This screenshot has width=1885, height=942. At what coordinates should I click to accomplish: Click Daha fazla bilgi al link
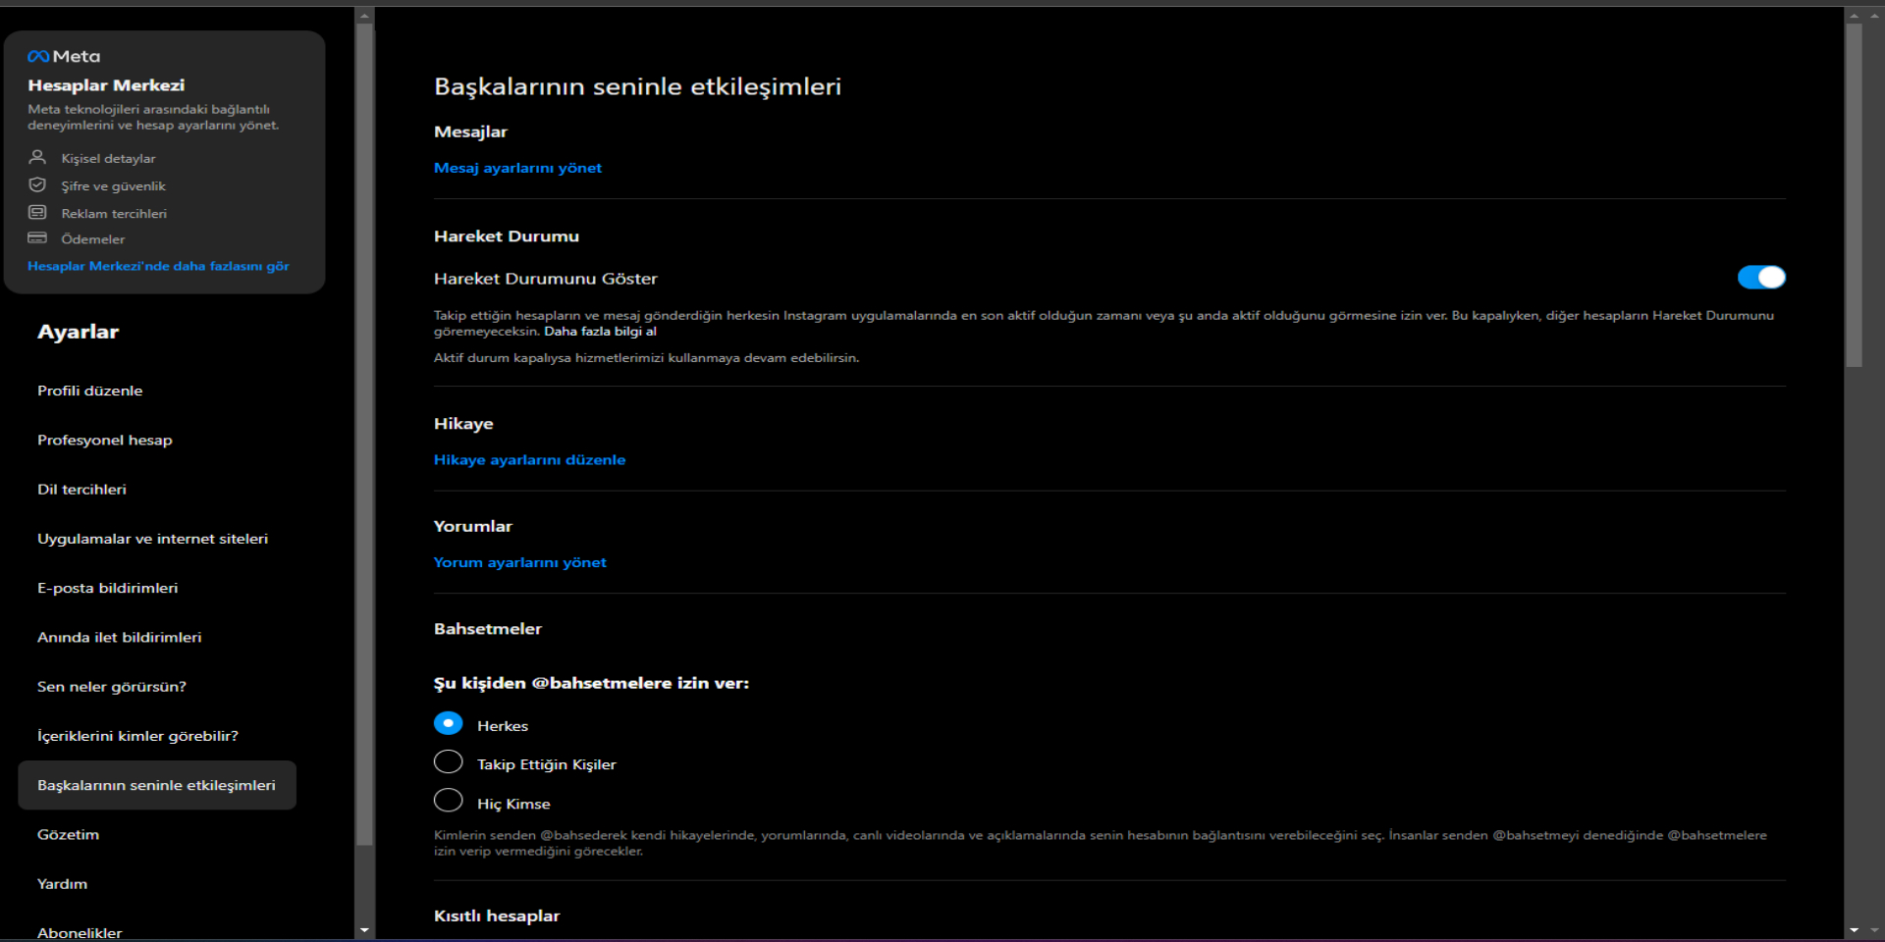tap(600, 332)
